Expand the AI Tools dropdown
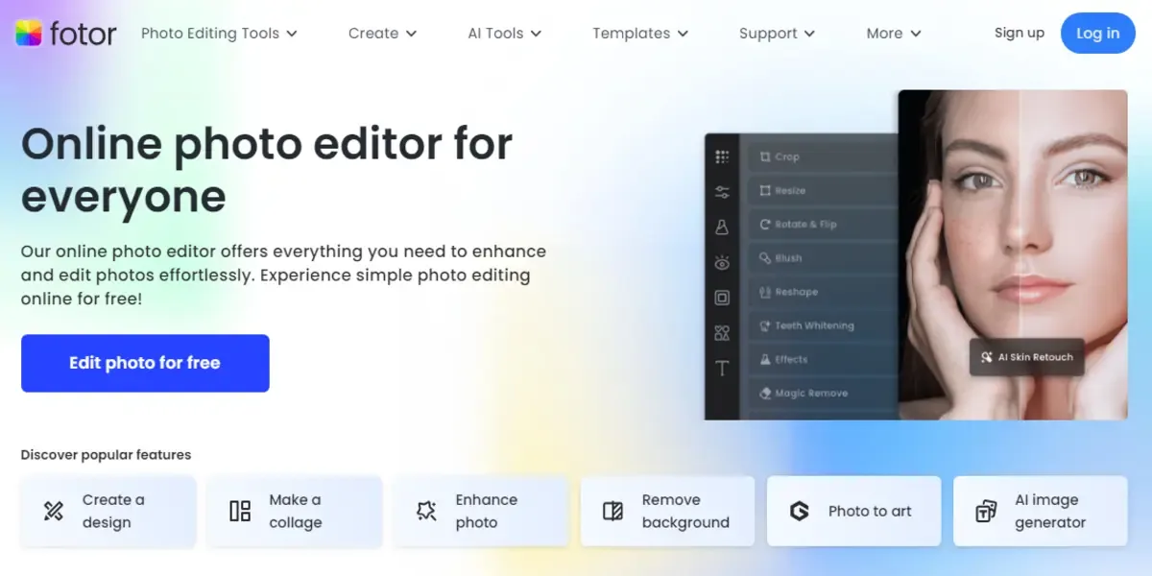The image size is (1152, 576). point(504,33)
